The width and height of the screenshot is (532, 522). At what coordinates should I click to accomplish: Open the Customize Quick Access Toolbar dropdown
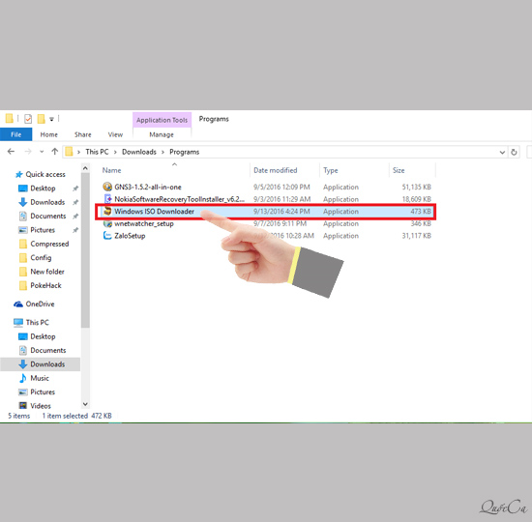click(51, 119)
